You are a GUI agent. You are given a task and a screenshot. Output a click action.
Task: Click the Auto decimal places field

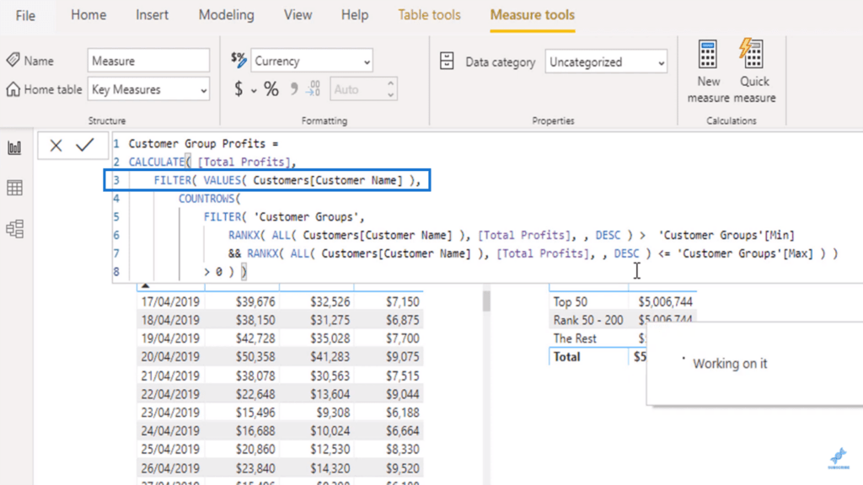pyautogui.click(x=357, y=89)
